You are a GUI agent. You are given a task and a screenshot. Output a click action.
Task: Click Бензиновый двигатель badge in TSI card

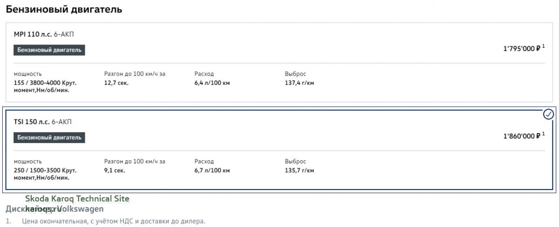49,137
